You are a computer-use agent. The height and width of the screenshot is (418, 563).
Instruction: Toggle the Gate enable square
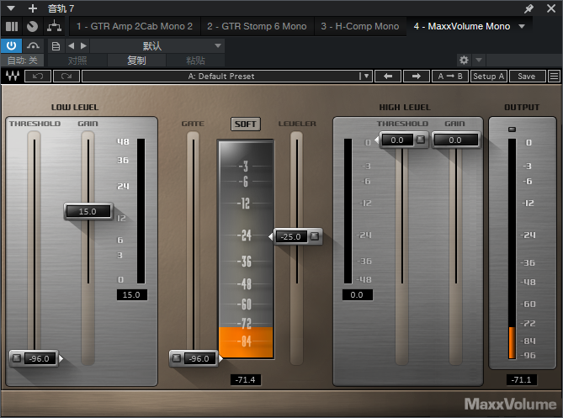[176, 358]
